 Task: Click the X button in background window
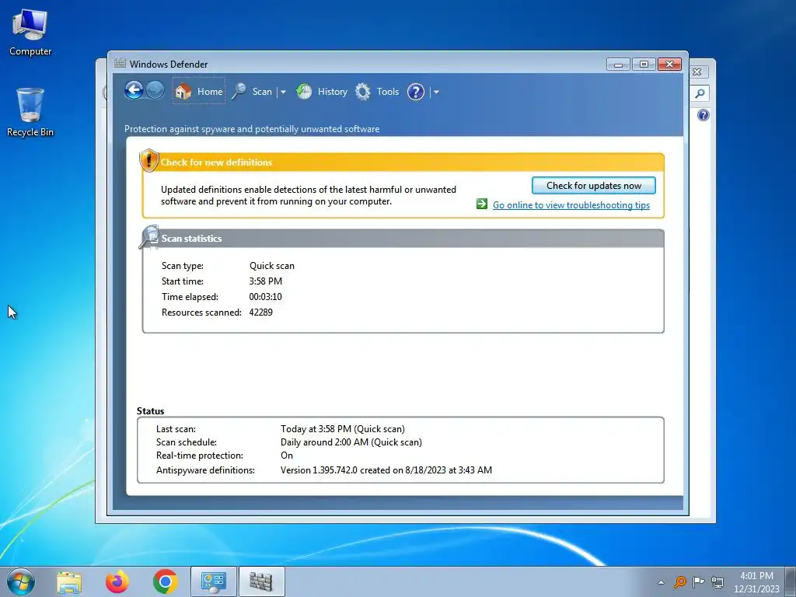697,72
